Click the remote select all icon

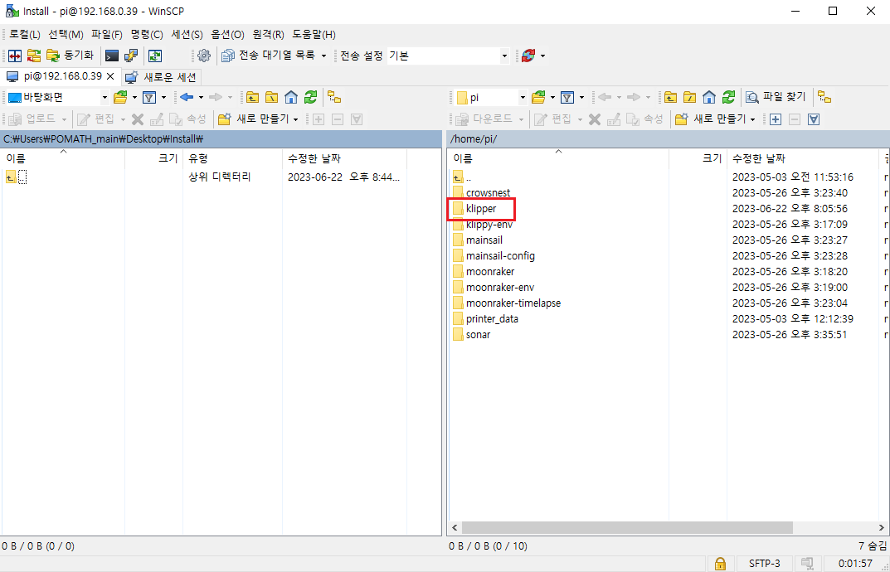(x=814, y=119)
